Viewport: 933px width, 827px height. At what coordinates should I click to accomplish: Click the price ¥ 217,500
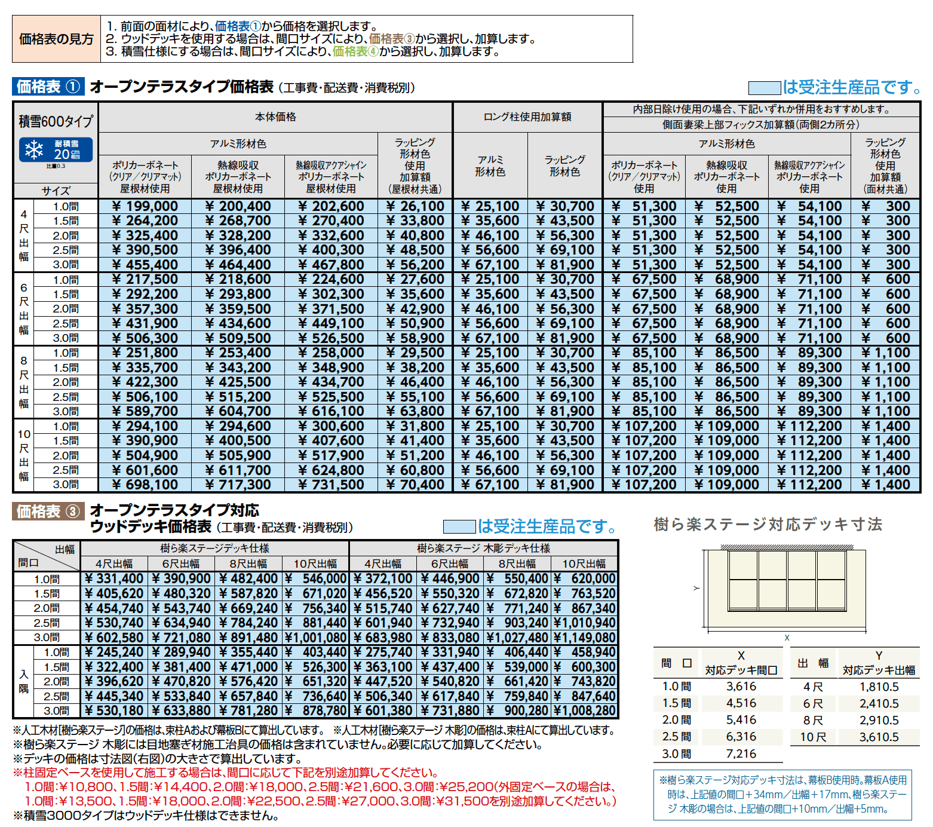[145, 280]
